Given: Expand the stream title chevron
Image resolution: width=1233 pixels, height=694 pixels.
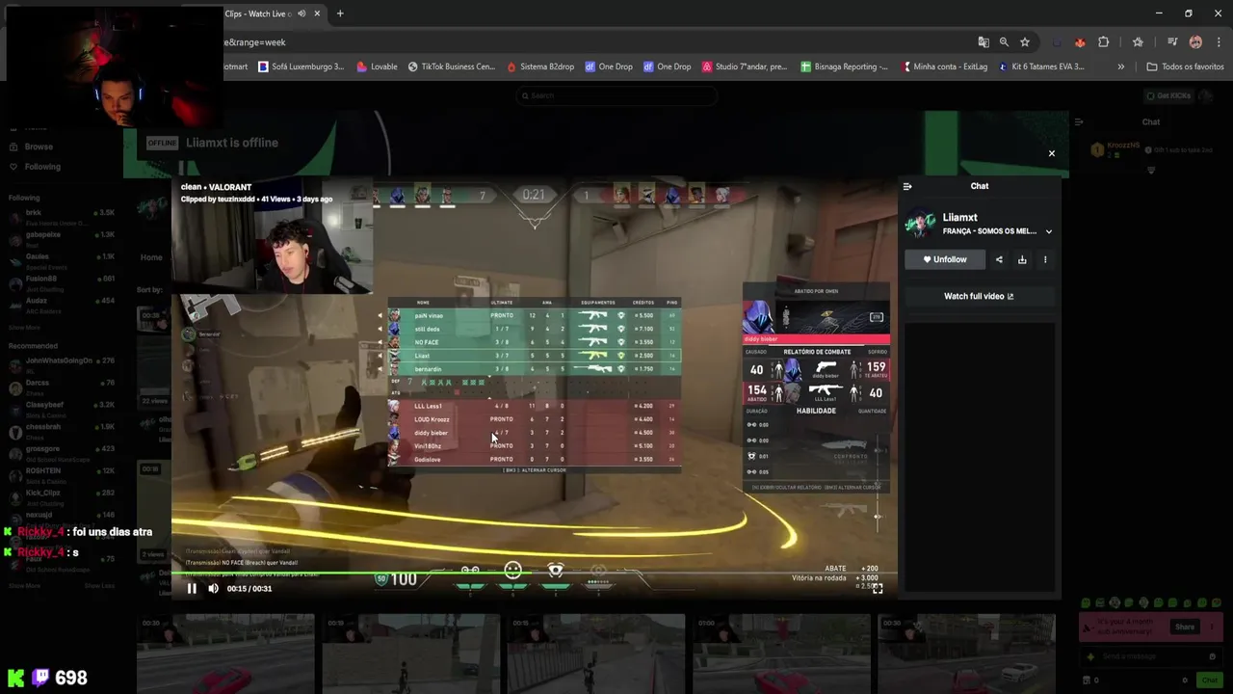Looking at the screenshot, I should point(1049,231).
